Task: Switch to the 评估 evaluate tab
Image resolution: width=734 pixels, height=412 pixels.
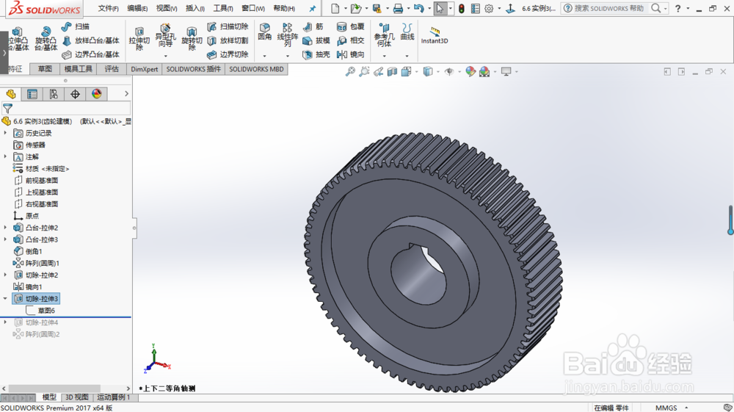Action: tap(112, 69)
